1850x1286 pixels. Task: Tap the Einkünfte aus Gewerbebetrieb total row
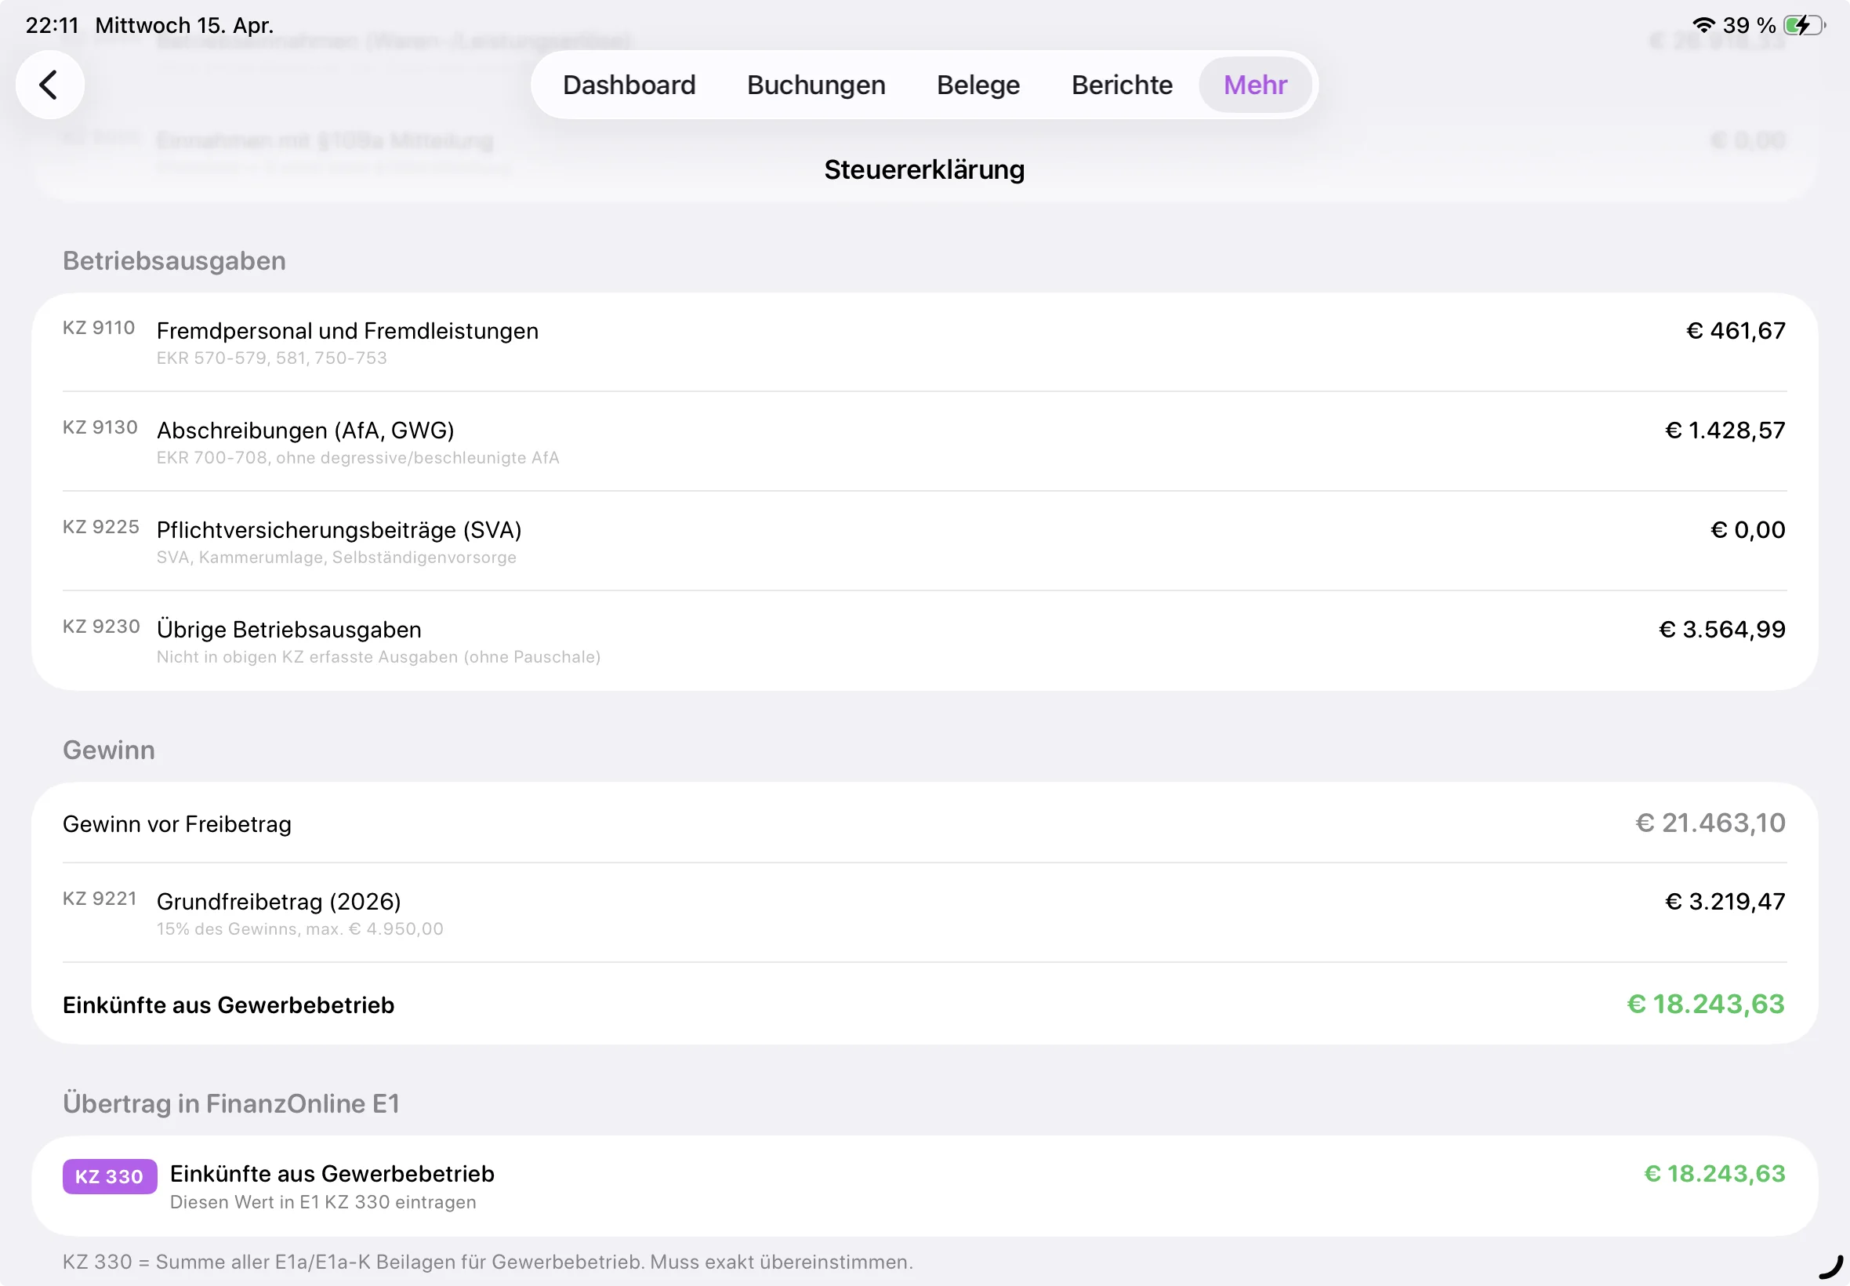click(x=229, y=1005)
